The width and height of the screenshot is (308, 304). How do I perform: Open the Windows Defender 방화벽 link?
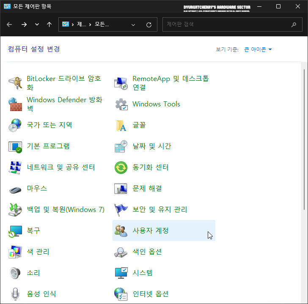[x=64, y=104]
